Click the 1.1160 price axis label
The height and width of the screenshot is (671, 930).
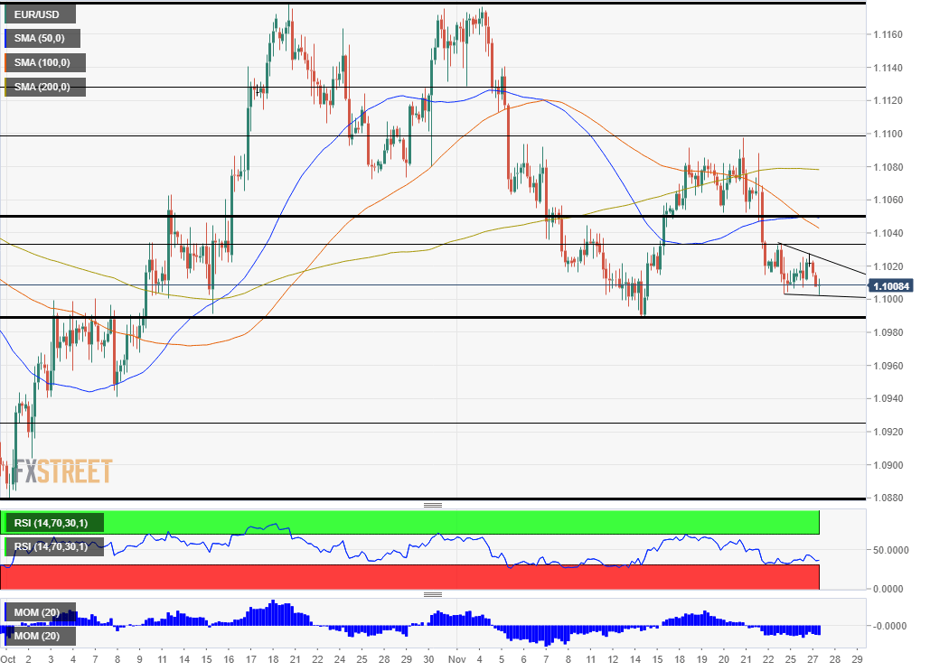(888, 34)
